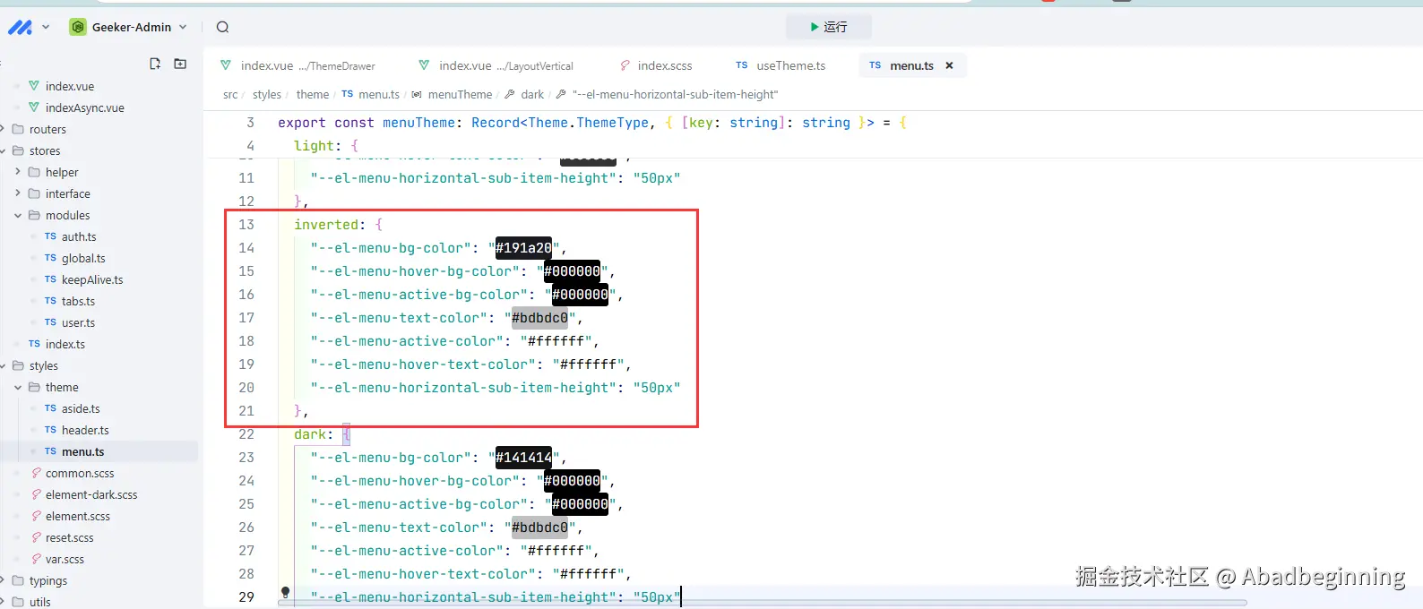Screen dimensions: 1423x609
Task: Open auth.ts in the file tree
Action: click(79, 236)
